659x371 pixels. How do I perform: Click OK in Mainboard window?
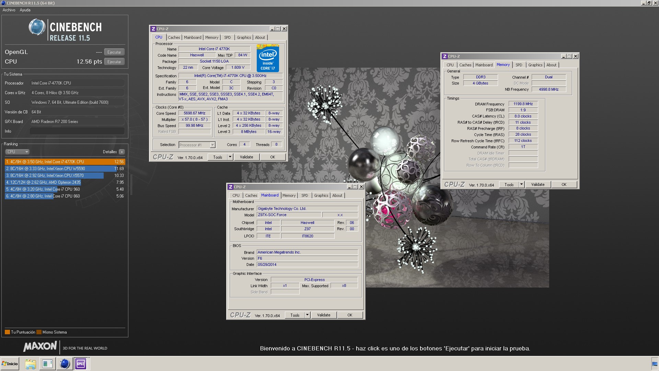pos(350,315)
